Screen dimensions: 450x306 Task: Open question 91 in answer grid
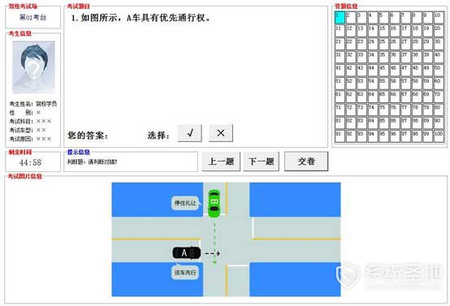340,136
